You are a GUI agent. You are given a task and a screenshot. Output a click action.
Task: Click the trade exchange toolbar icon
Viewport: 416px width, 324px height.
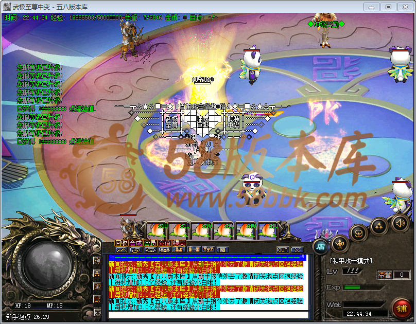136,250
